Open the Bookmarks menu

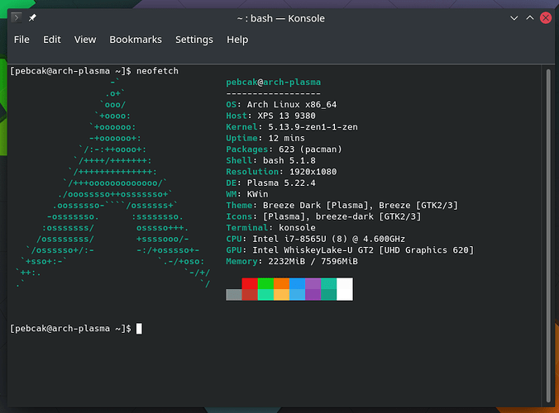point(136,40)
